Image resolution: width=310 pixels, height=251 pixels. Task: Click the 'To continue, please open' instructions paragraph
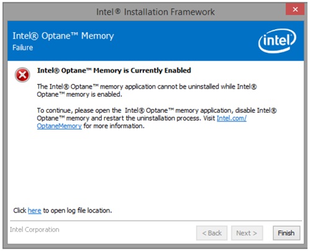pos(157,118)
